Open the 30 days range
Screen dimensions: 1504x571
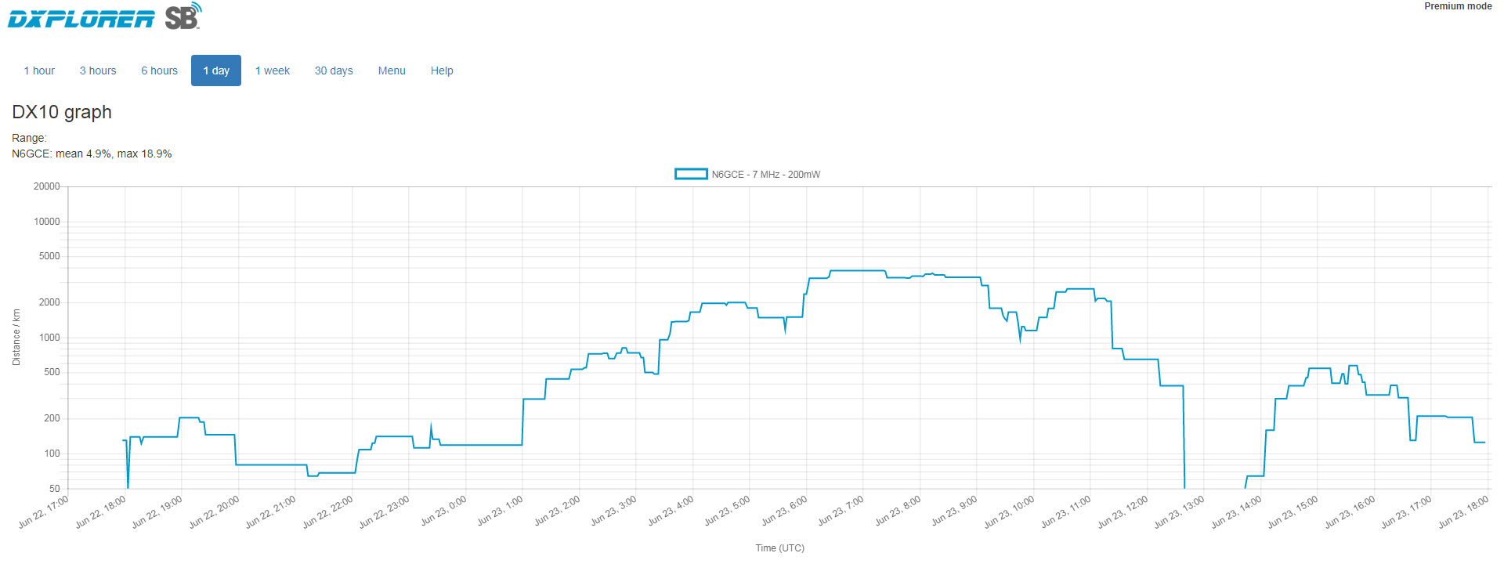[x=334, y=70]
